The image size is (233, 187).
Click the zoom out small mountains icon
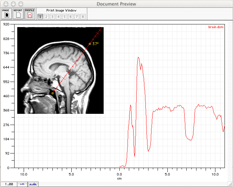(22, 184)
